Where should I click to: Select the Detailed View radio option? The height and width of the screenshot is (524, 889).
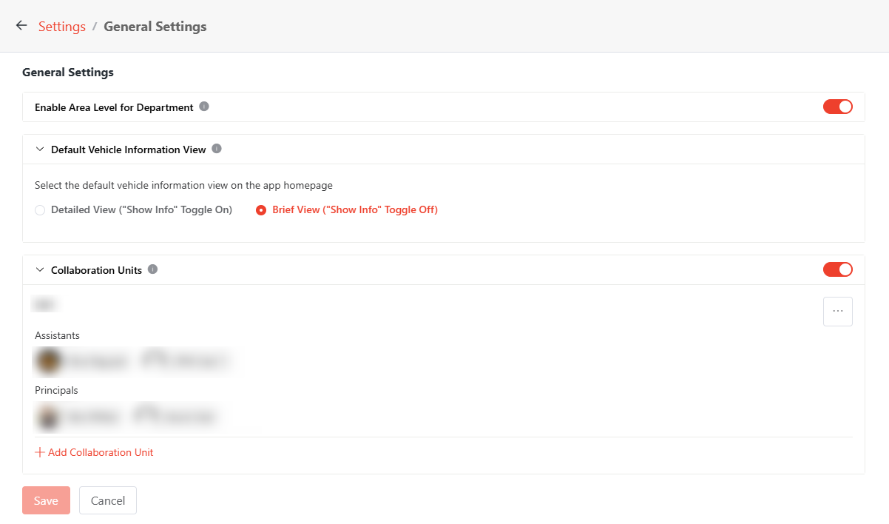coord(40,210)
